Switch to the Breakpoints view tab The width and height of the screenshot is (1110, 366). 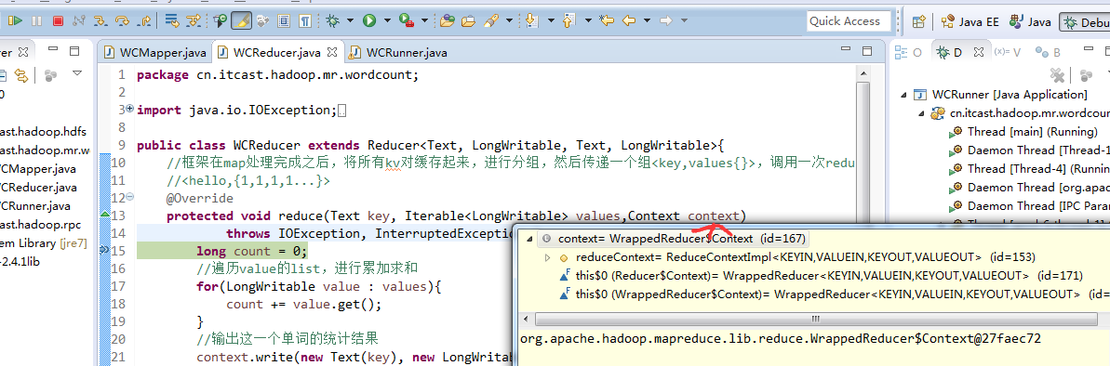(x=1048, y=52)
